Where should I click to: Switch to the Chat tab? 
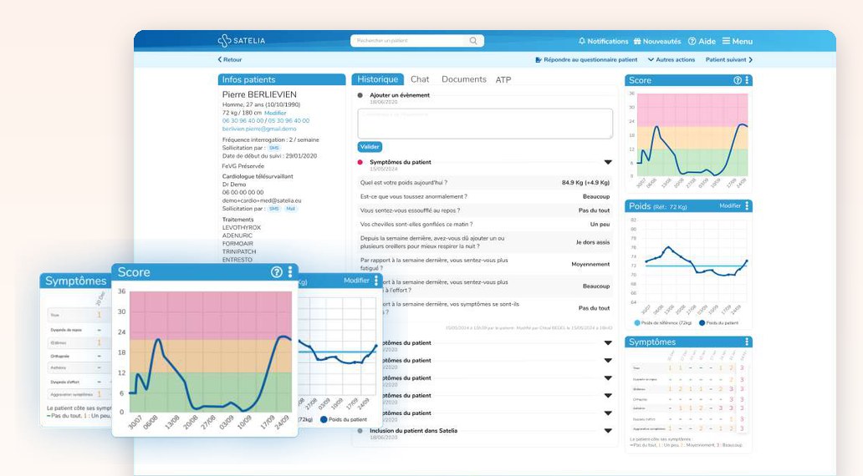click(x=420, y=79)
